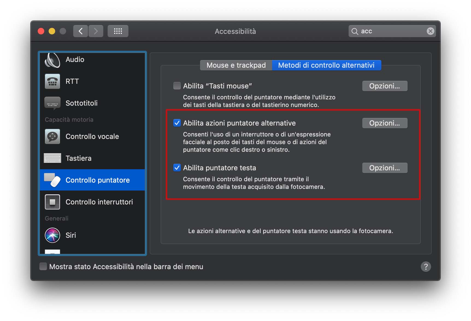
Task: Click the help question mark button
Action: pos(426,267)
